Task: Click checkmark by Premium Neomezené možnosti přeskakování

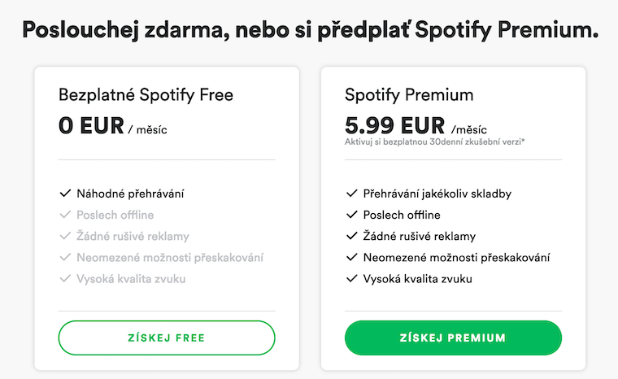Action: [x=351, y=258]
